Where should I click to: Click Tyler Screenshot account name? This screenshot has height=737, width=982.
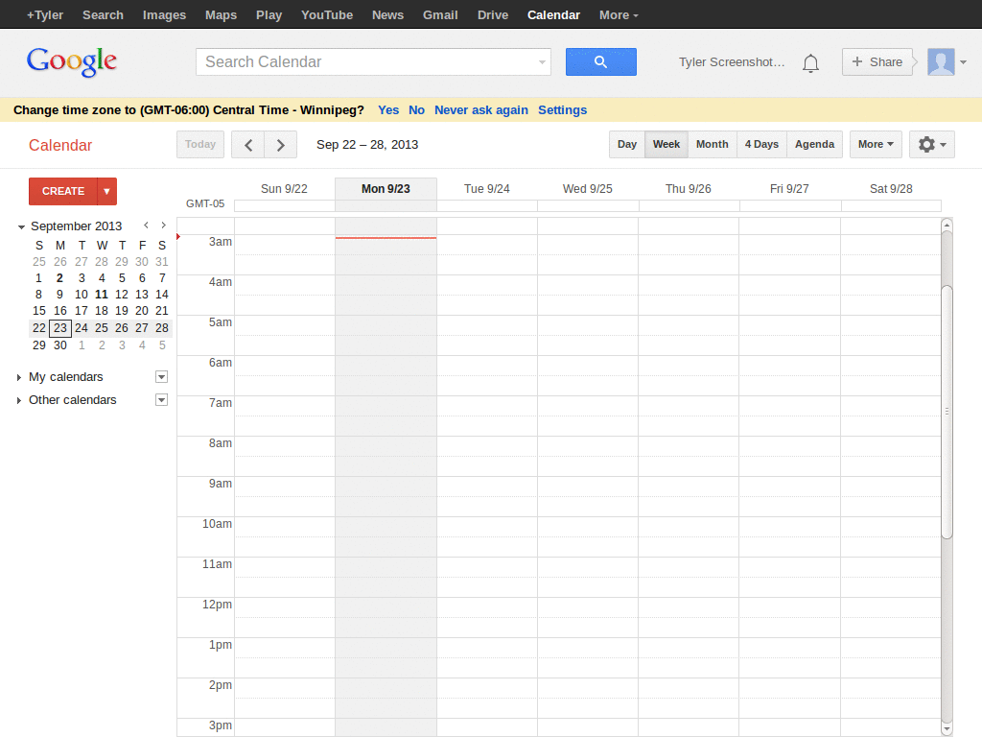(732, 62)
